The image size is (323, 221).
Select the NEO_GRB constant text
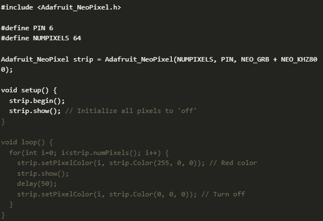pos(255,59)
